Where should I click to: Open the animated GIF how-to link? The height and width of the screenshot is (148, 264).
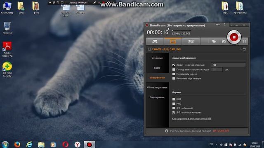(191, 119)
